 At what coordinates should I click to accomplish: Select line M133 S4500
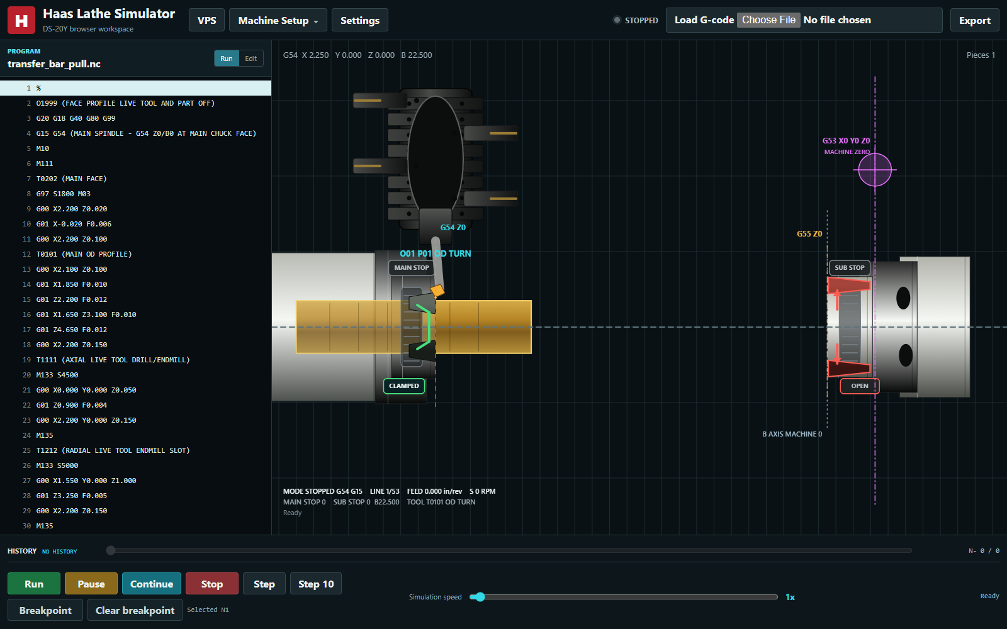(x=135, y=375)
